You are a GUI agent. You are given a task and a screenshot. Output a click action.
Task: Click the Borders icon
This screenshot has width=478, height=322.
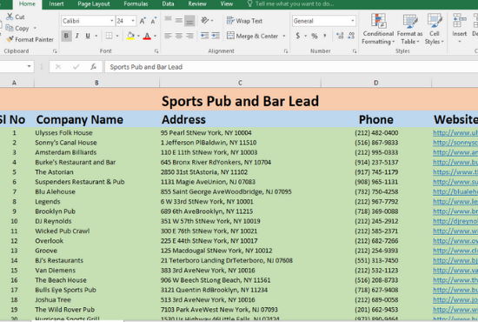click(109, 36)
